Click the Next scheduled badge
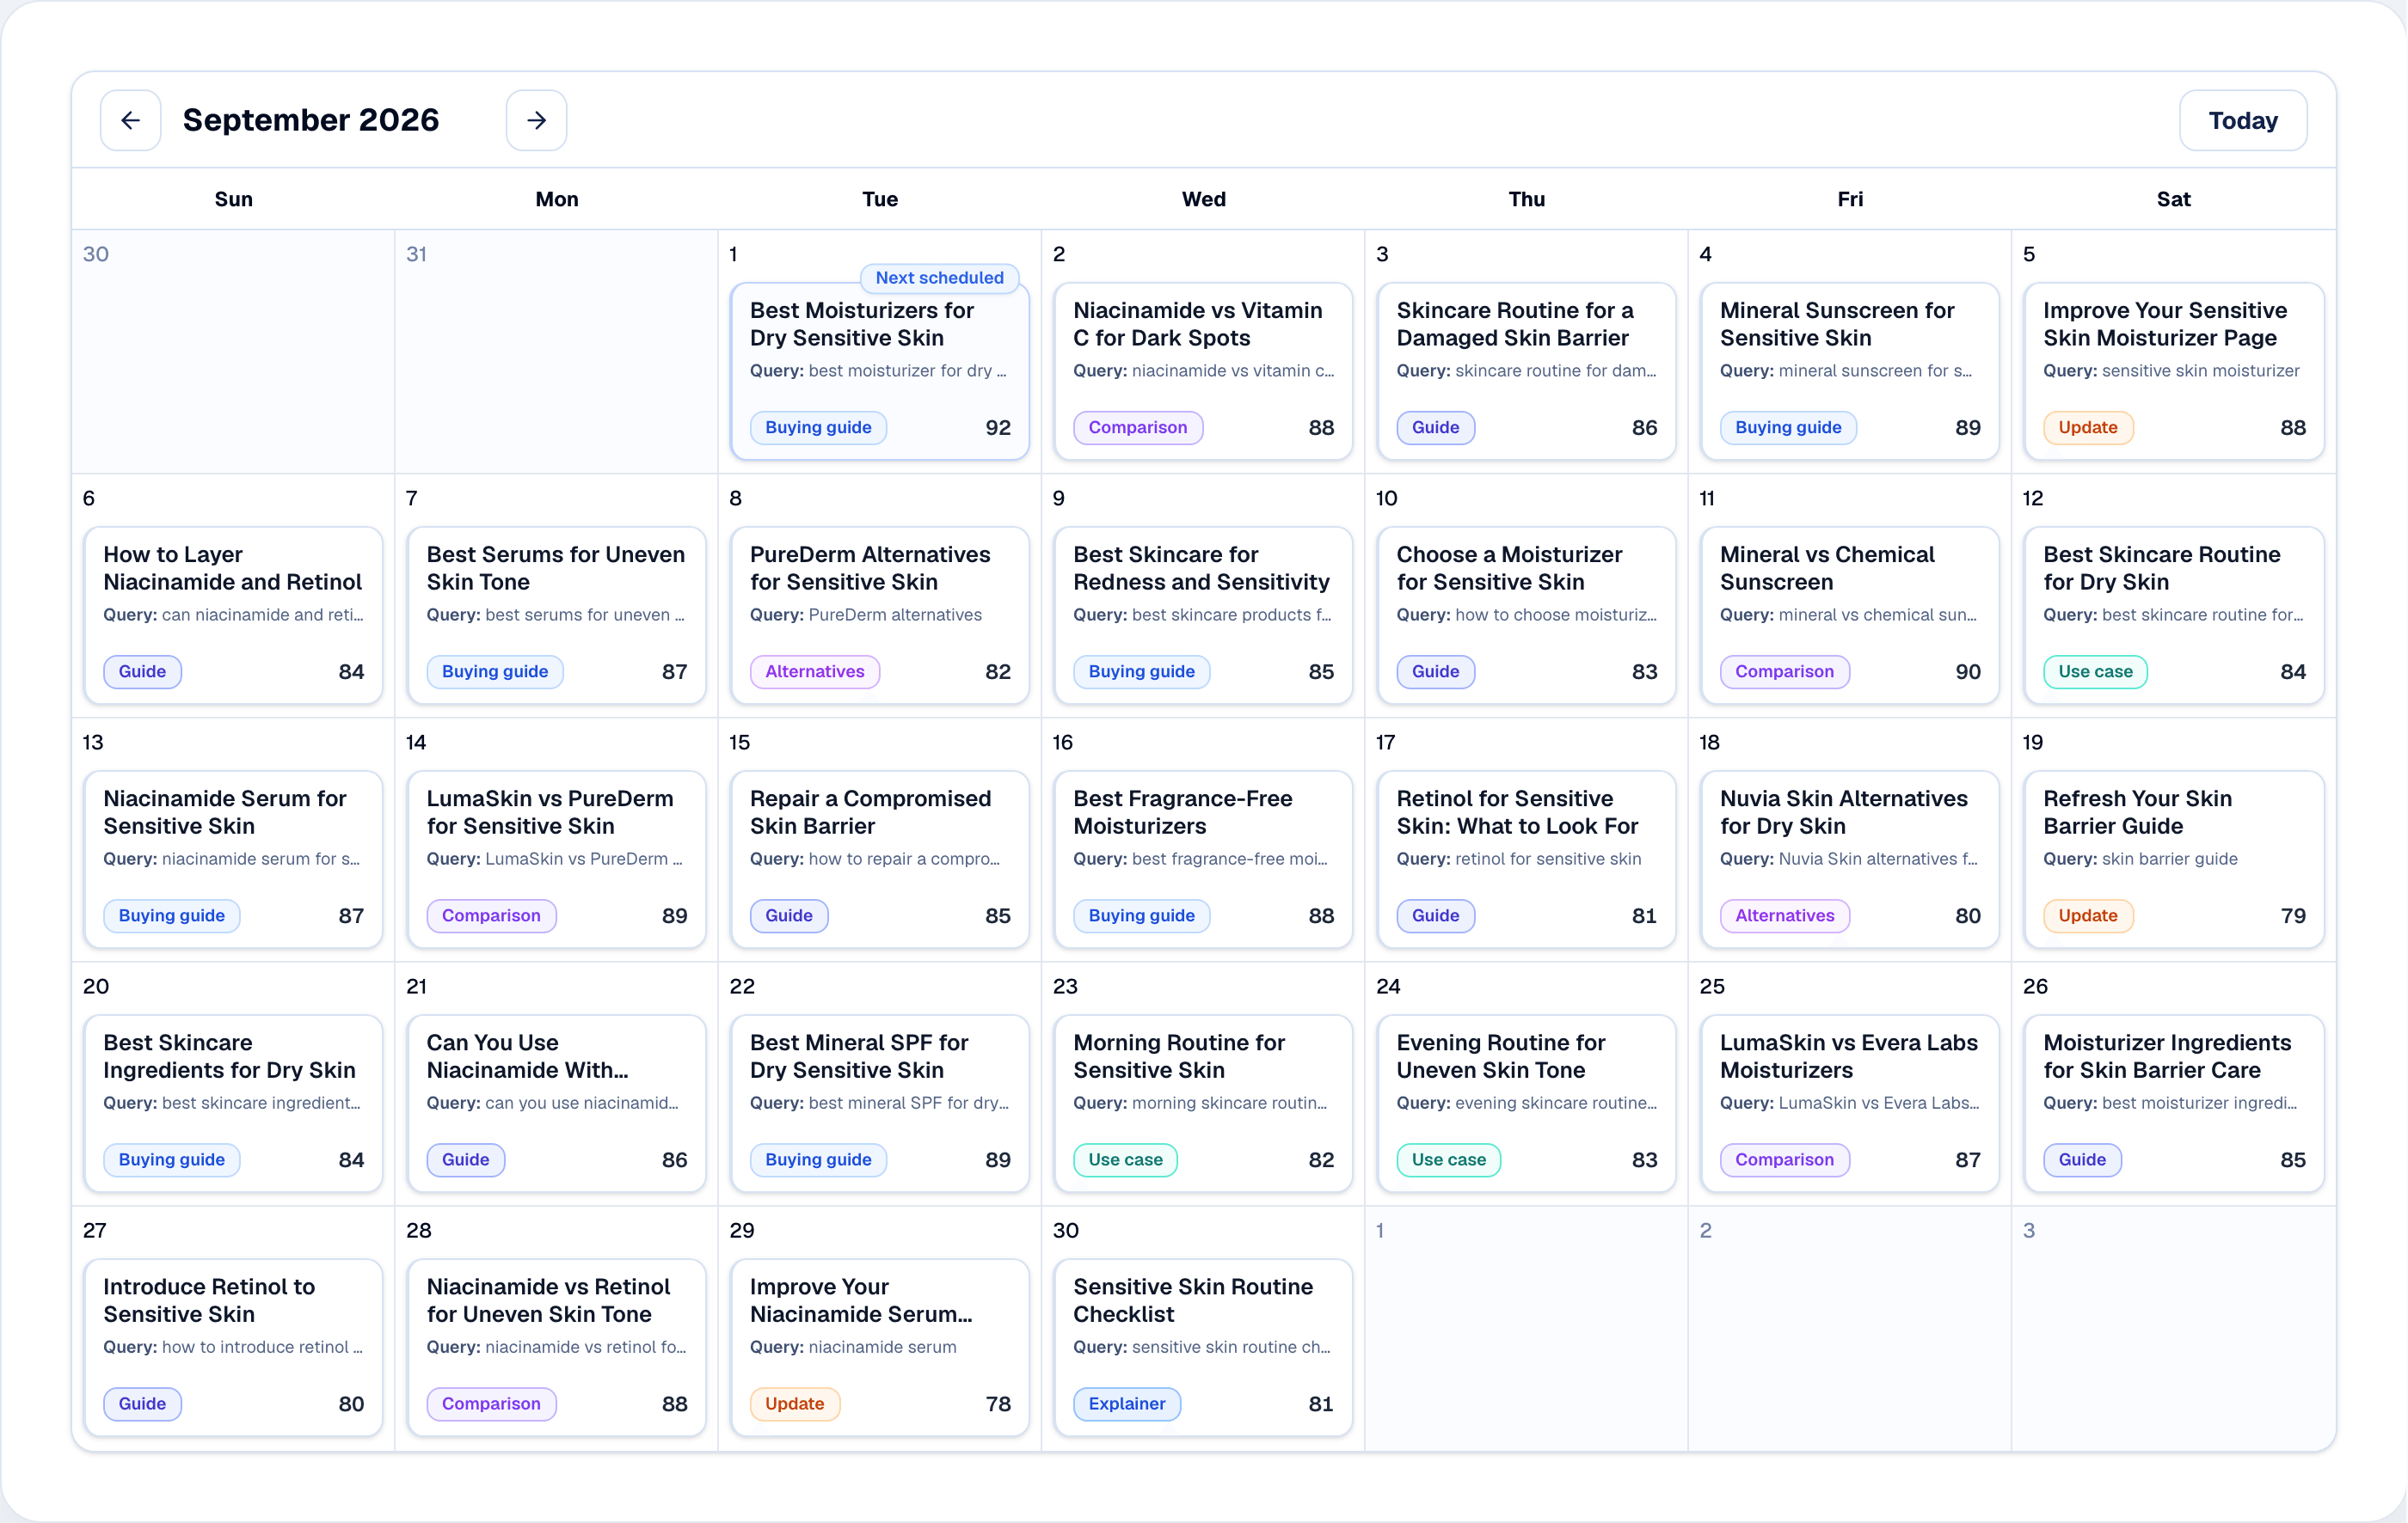This screenshot has height=1523, width=2408. pos(939,277)
